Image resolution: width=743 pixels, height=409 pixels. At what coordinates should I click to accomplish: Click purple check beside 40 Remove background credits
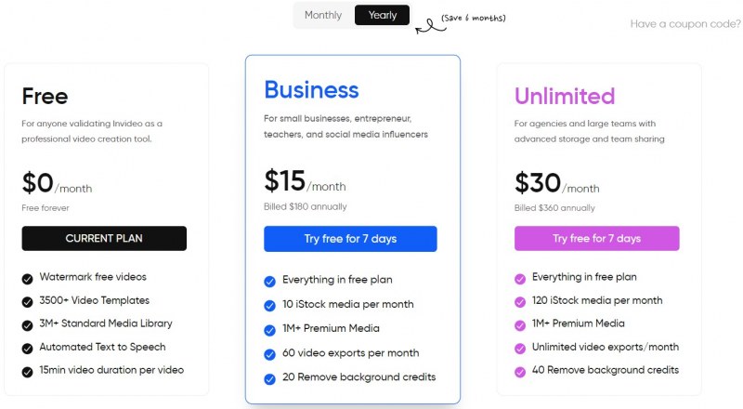[x=520, y=372]
